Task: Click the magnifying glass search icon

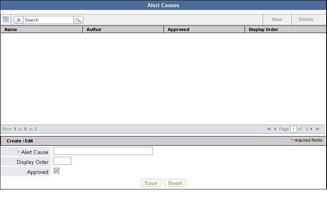Action: 78,20
